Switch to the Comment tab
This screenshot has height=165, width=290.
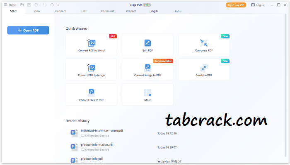pyautogui.click(x=107, y=11)
